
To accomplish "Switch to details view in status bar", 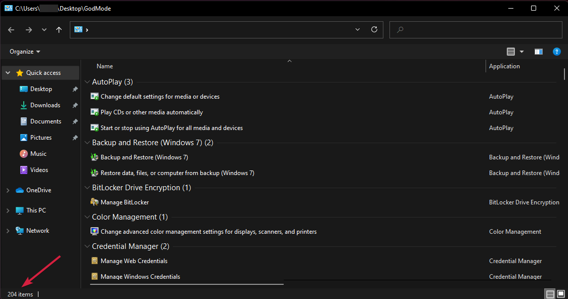I will pyautogui.click(x=550, y=294).
